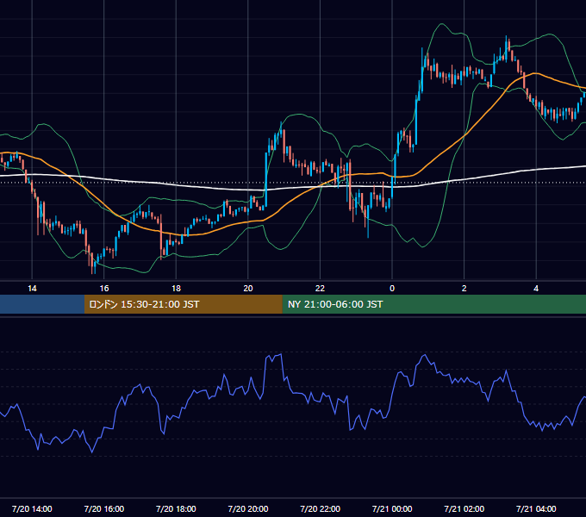Click the 7/20 20:00 date label

pyautogui.click(x=248, y=508)
